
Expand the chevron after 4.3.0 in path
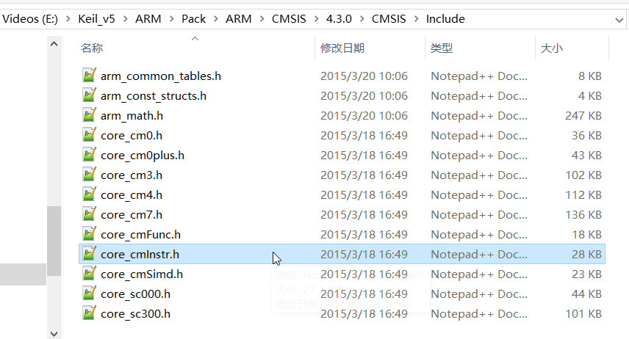362,19
